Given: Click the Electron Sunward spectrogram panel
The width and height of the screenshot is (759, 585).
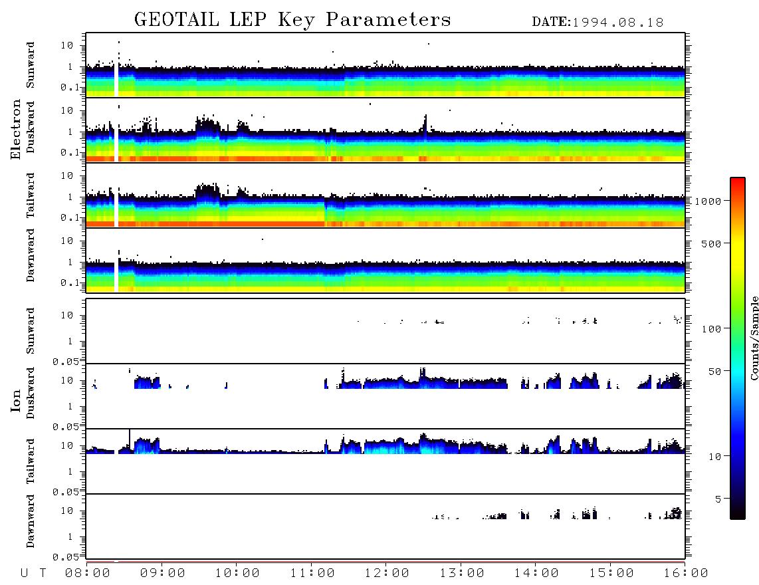Looking at the screenshot, I should click(x=385, y=65).
